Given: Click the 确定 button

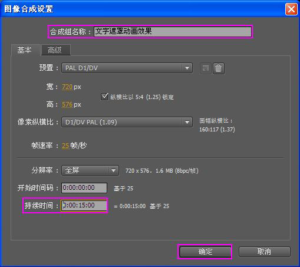Looking at the screenshot, I should [x=205, y=252].
